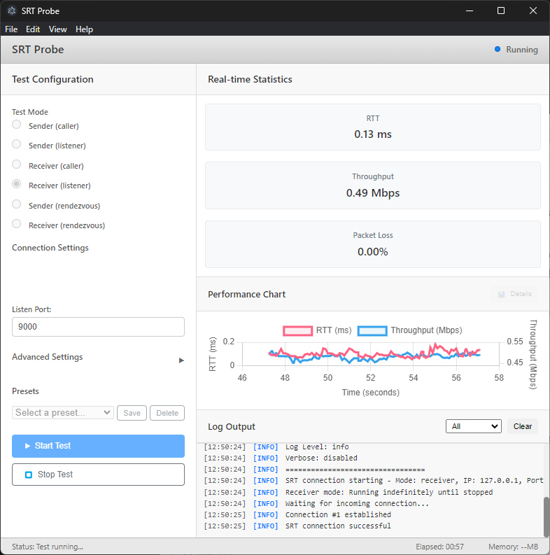Click the 'Performance Chart' heading
550x555 pixels.
click(x=246, y=294)
